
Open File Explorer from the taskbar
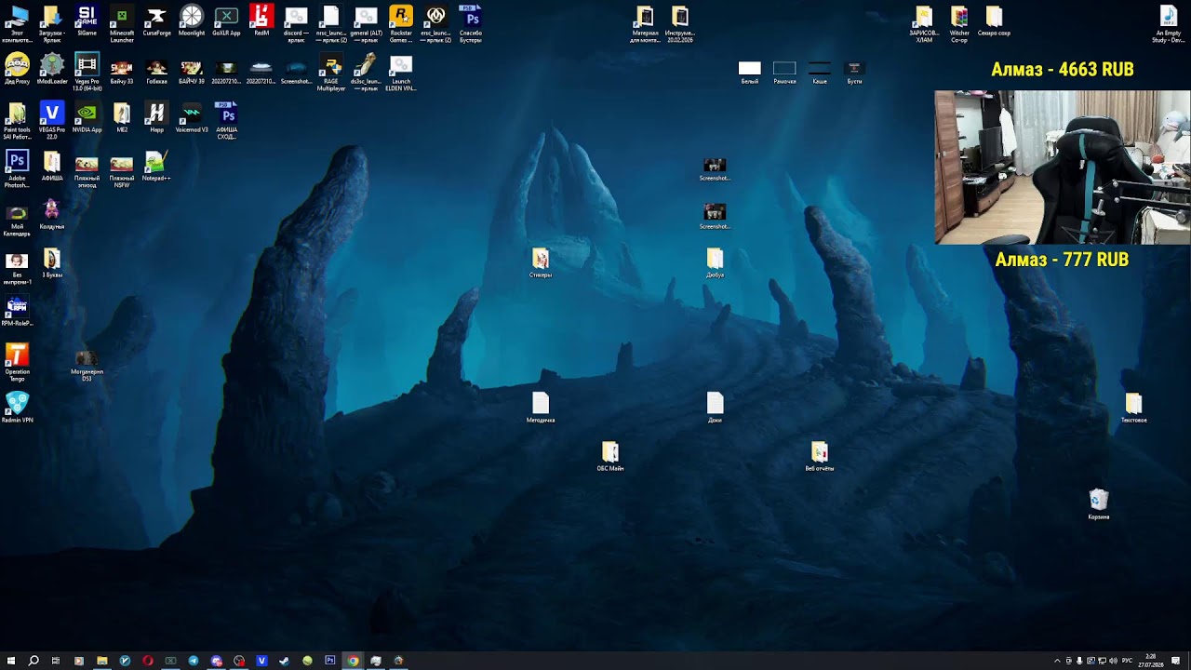[x=102, y=661]
